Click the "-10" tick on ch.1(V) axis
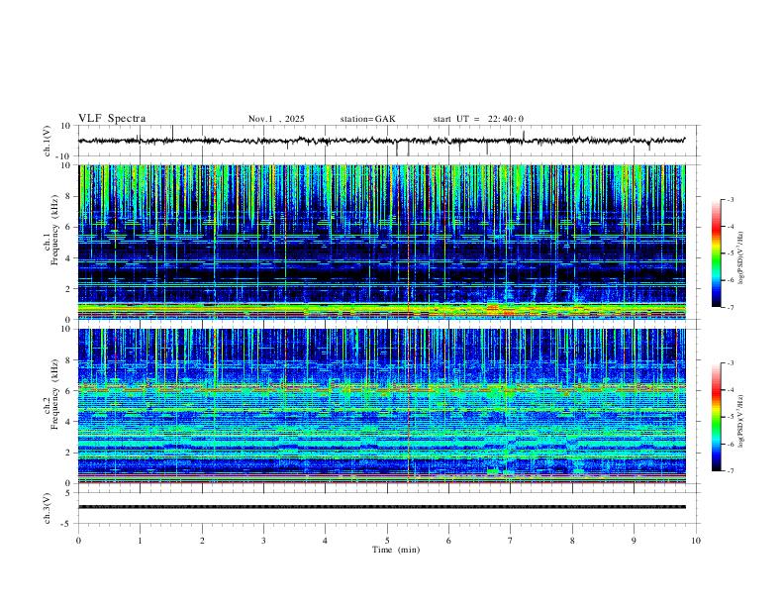This screenshot has width=784, height=606. [65, 156]
